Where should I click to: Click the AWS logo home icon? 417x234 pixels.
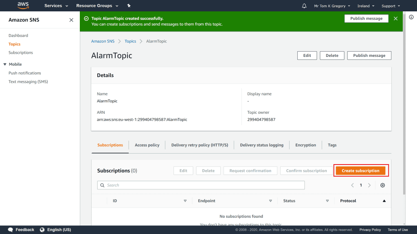coord(23,6)
